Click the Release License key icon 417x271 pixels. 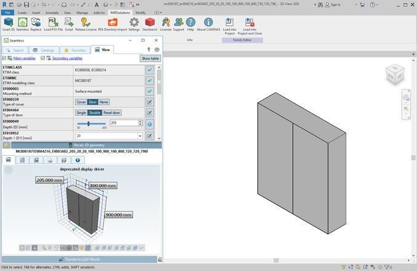click(x=85, y=23)
